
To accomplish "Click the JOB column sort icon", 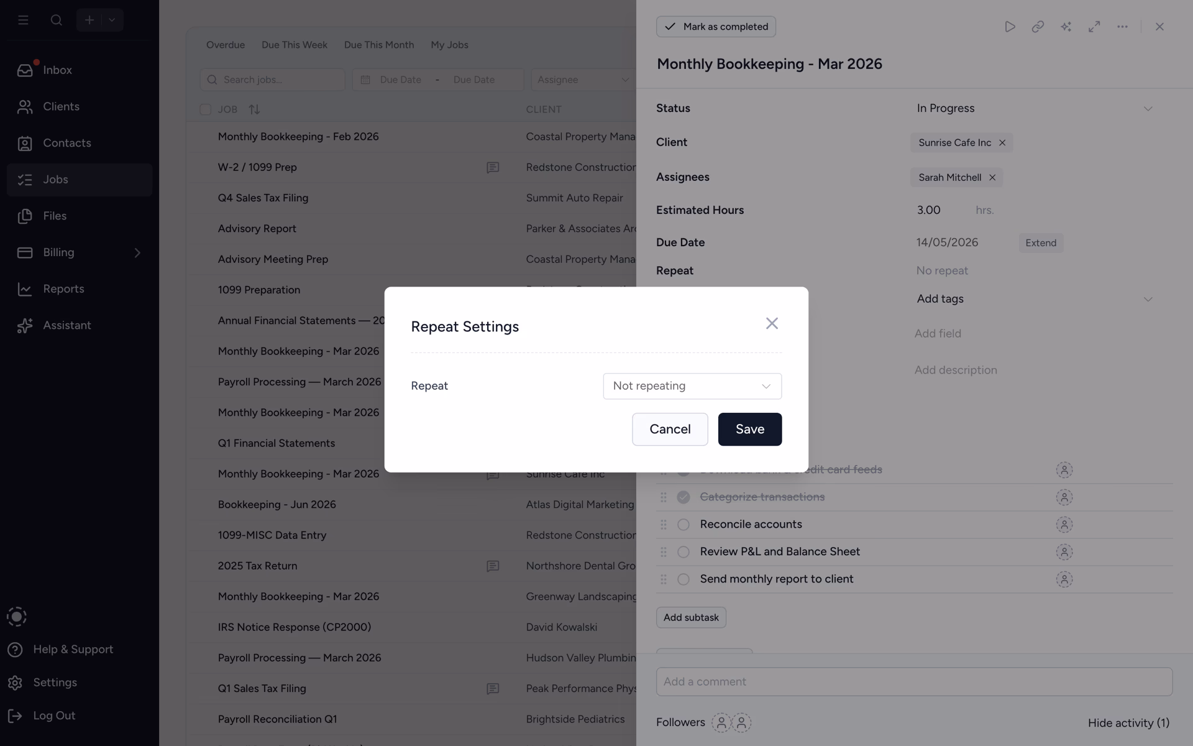I will coord(254,109).
